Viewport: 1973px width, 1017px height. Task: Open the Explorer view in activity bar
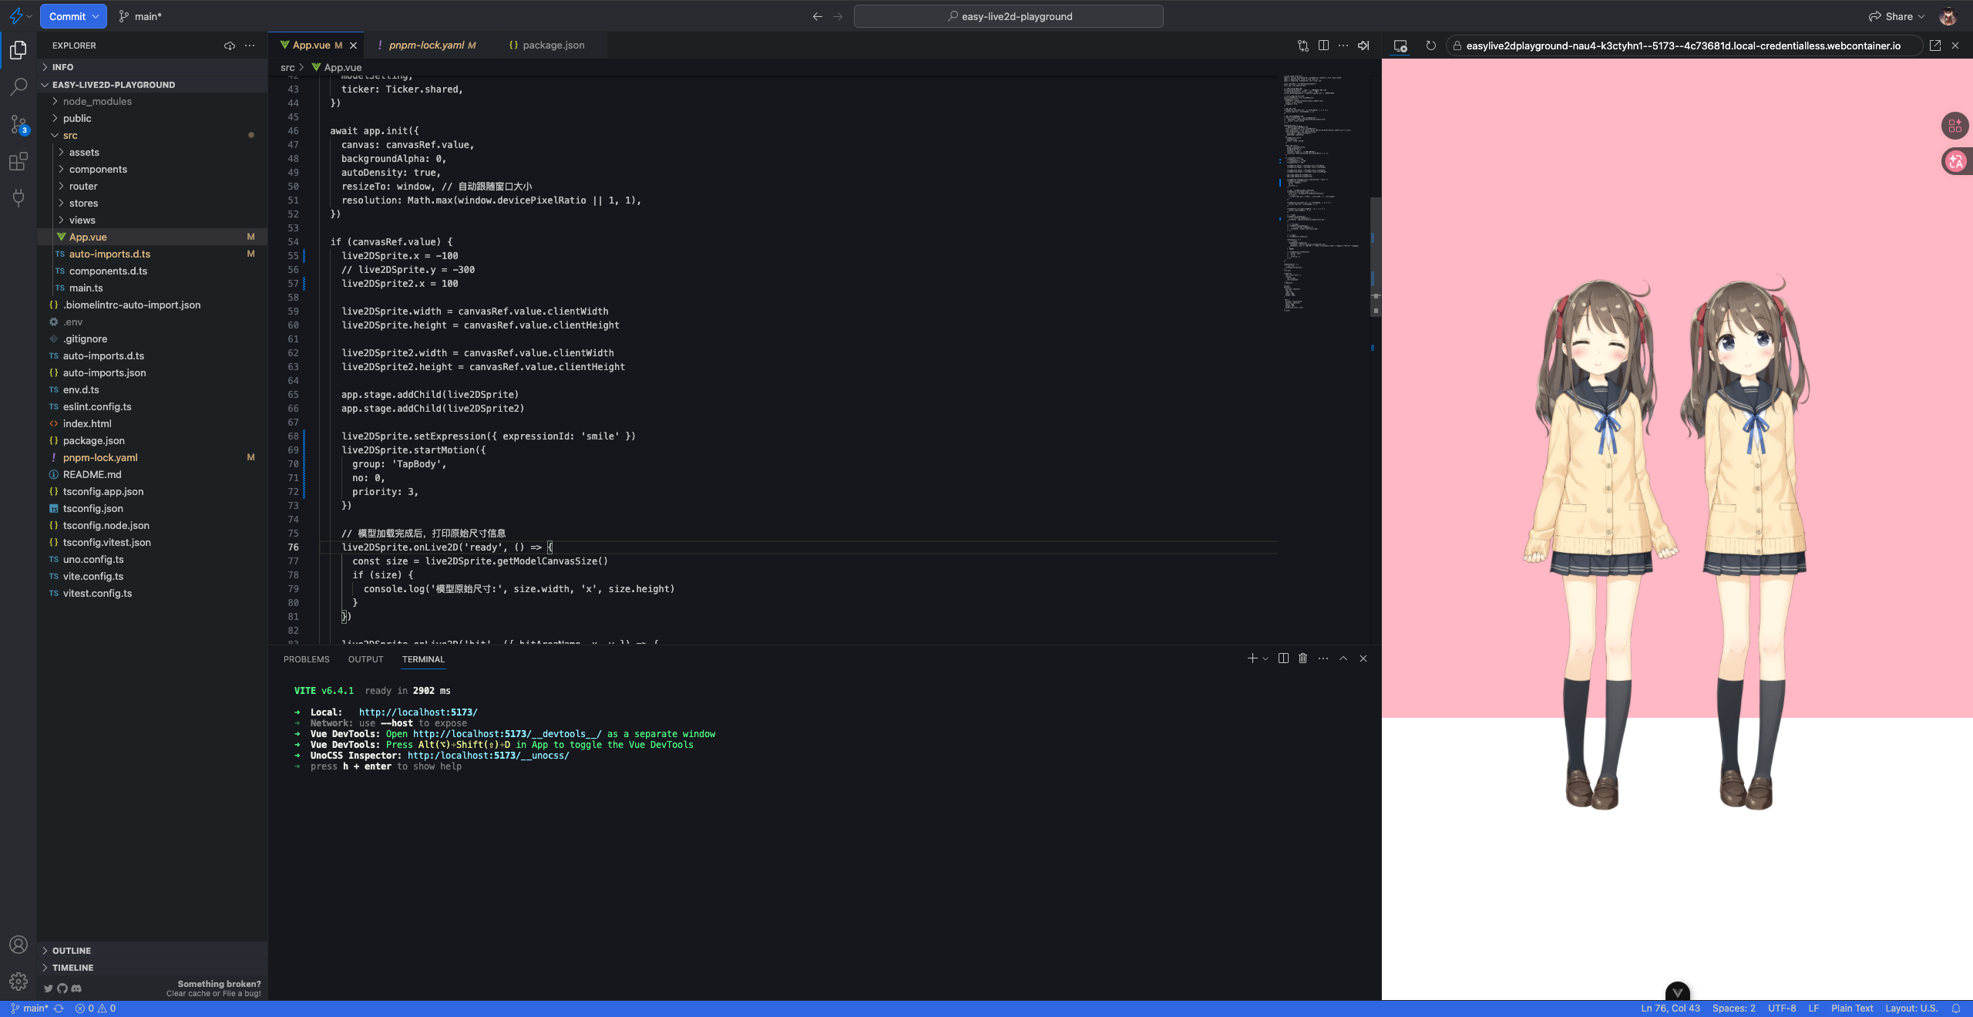[x=18, y=50]
